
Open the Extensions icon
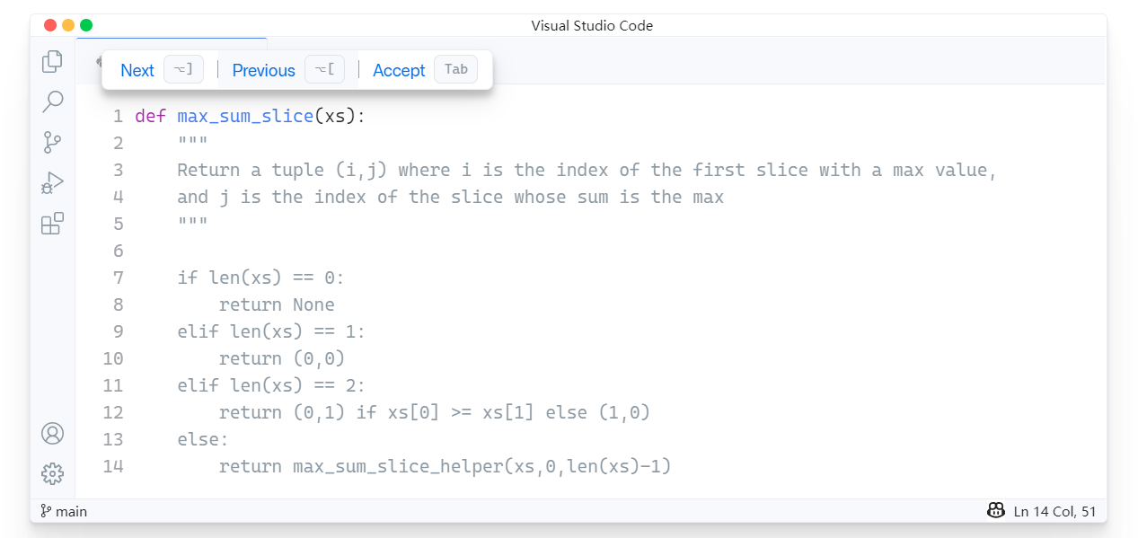coord(51,224)
